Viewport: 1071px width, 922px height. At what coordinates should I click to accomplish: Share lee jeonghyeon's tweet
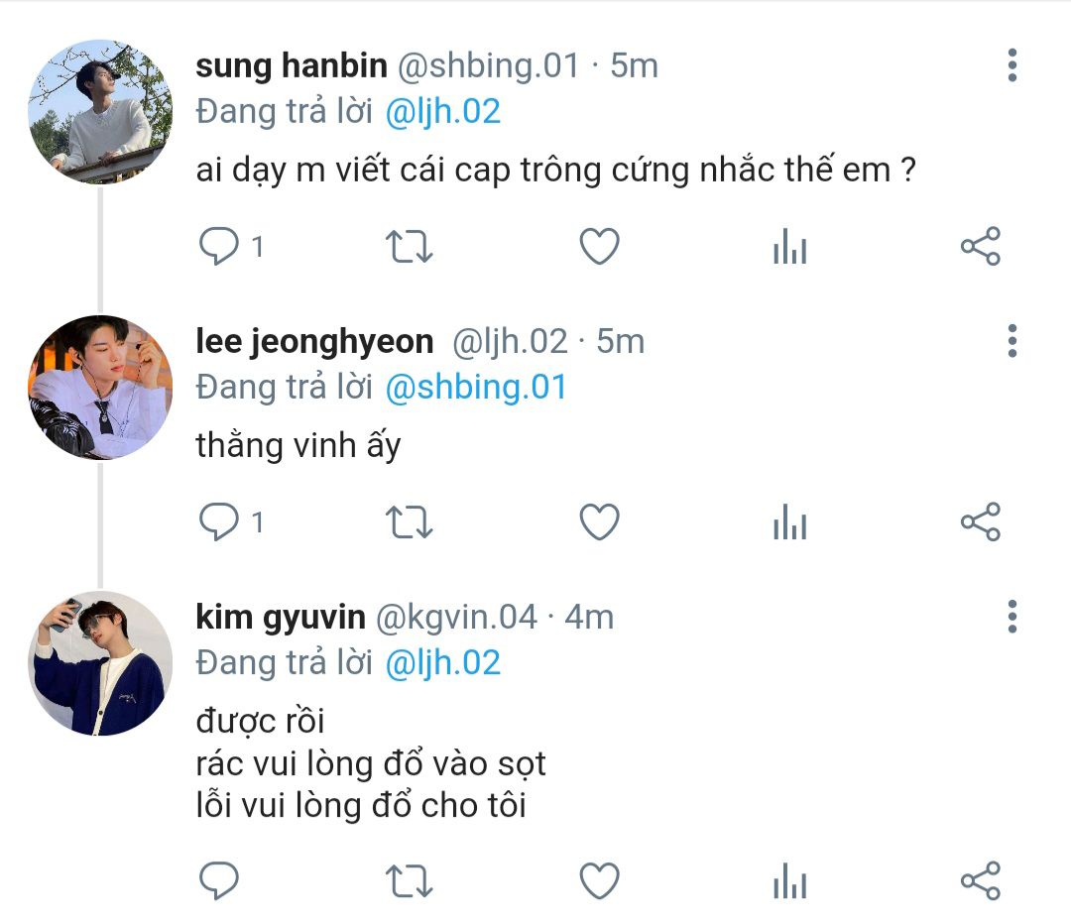point(981,522)
